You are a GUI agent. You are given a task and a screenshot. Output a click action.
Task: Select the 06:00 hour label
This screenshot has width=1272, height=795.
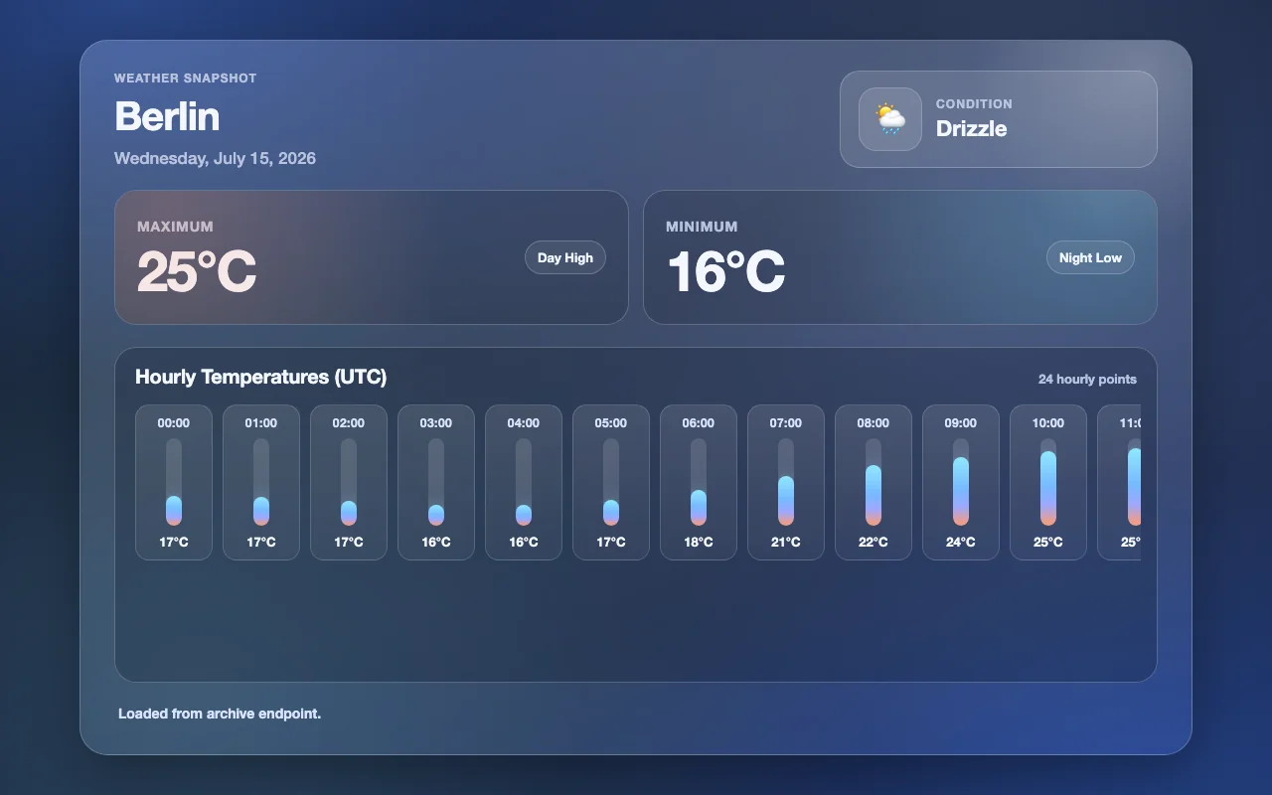[x=699, y=423]
